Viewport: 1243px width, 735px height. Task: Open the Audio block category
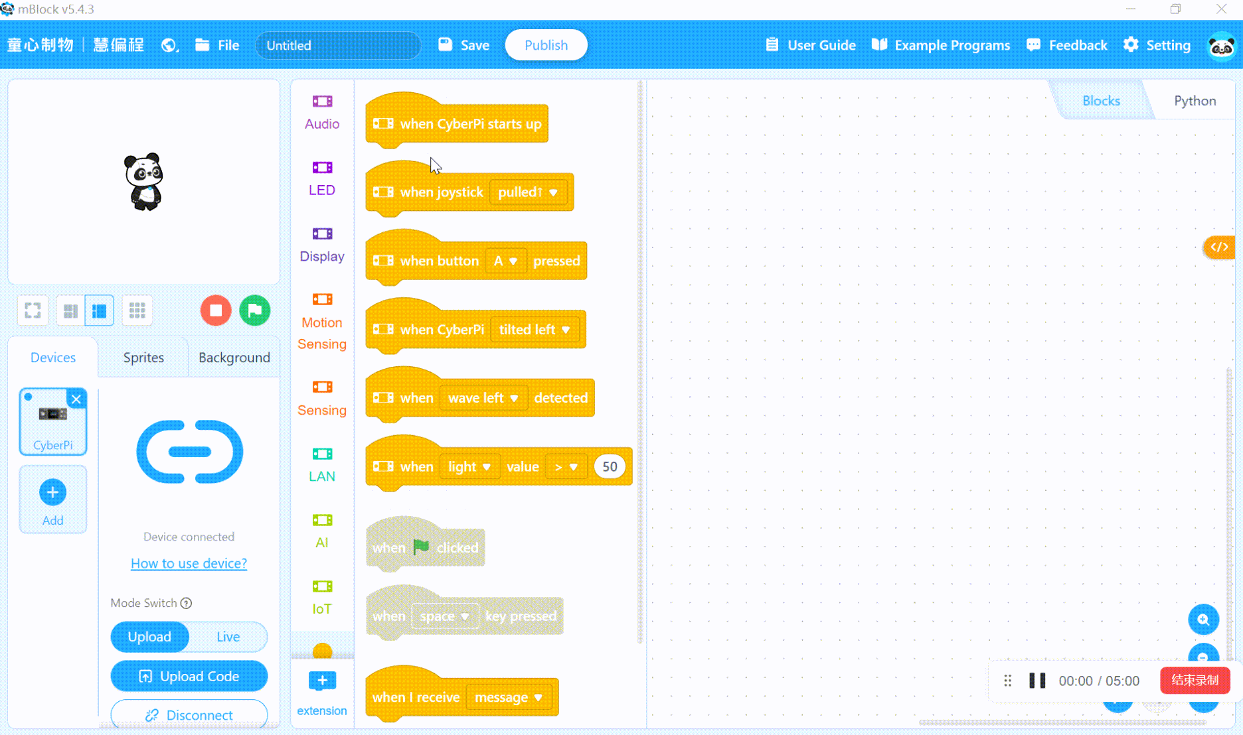[322, 112]
